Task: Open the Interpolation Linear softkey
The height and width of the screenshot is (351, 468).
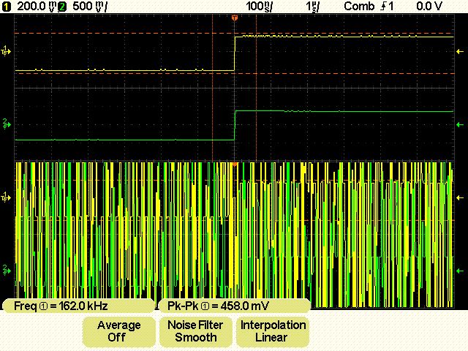Action: click(273, 331)
